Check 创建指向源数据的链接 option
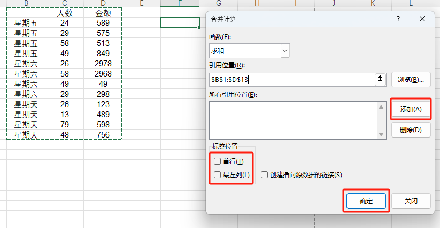Image resolution: width=440 pixels, height=228 pixels. tap(264, 175)
